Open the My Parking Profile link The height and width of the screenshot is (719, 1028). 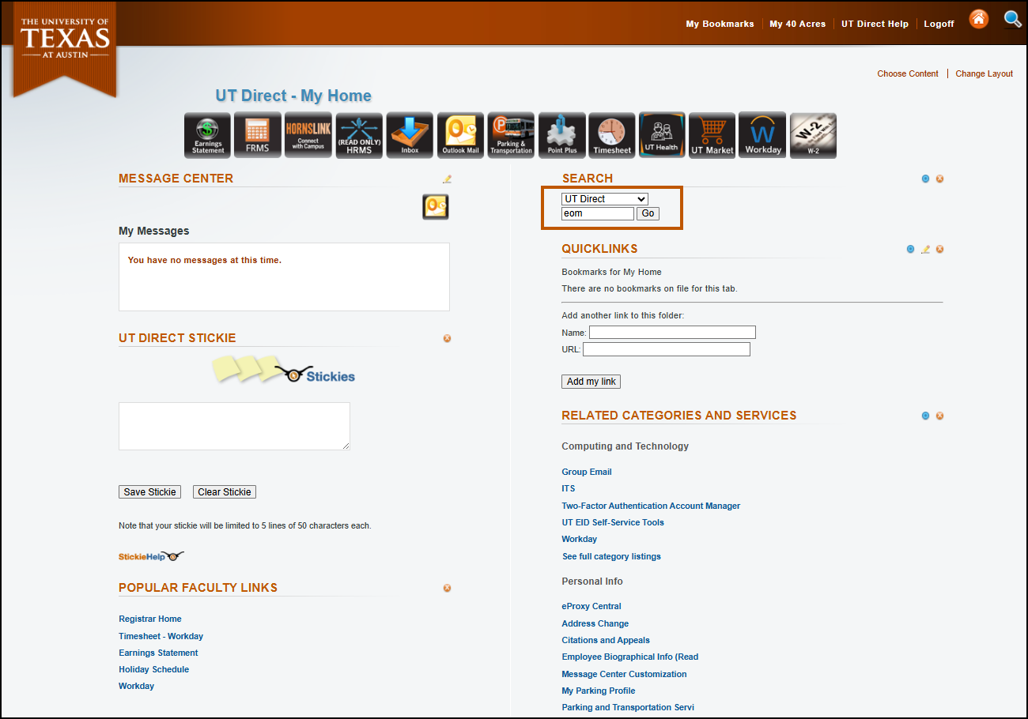pos(599,691)
